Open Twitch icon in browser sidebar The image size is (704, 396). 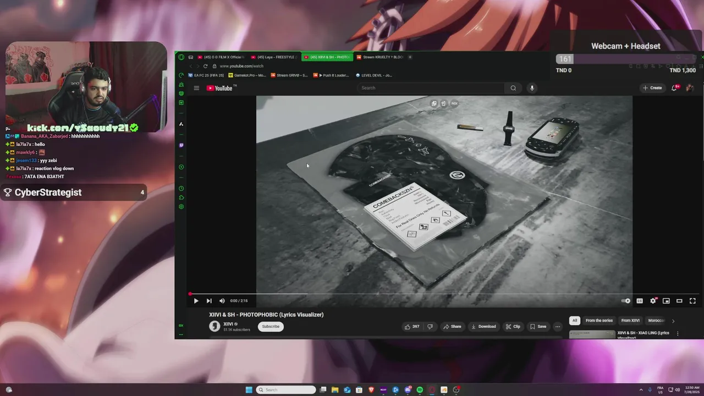(x=181, y=145)
